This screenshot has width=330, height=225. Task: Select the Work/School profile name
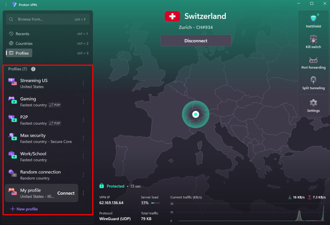coord(33,154)
